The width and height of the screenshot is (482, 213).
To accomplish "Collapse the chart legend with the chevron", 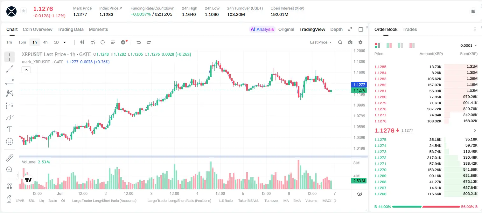I will tap(26, 70).
